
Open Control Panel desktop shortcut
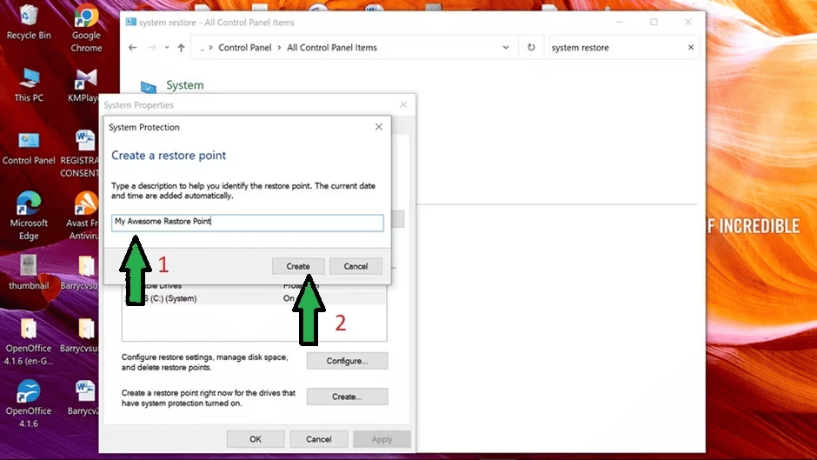click(x=29, y=148)
